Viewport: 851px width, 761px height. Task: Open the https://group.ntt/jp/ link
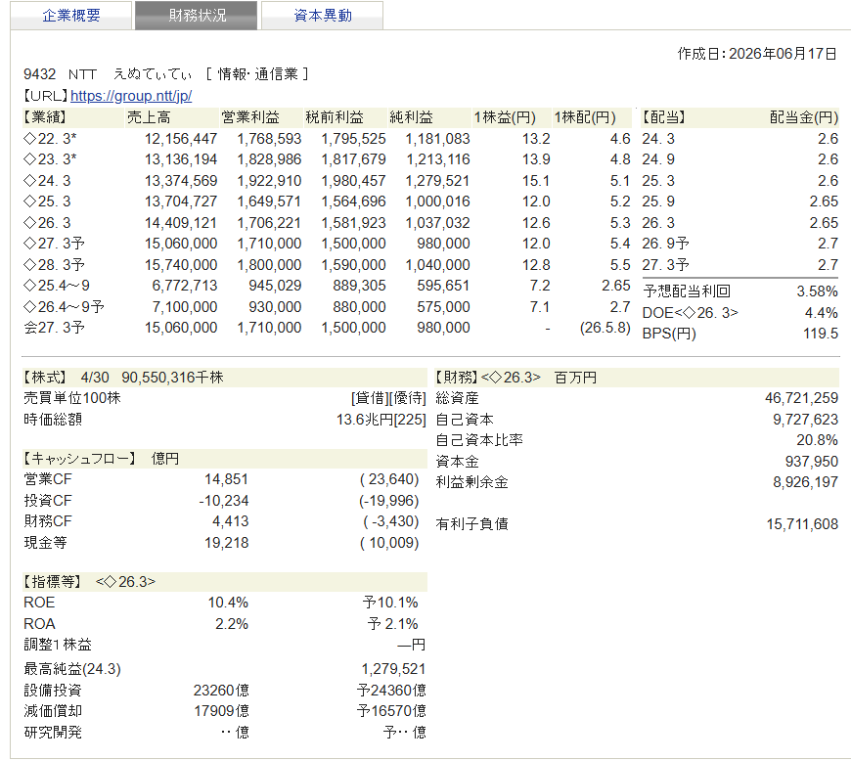click(x=131, y=96)
